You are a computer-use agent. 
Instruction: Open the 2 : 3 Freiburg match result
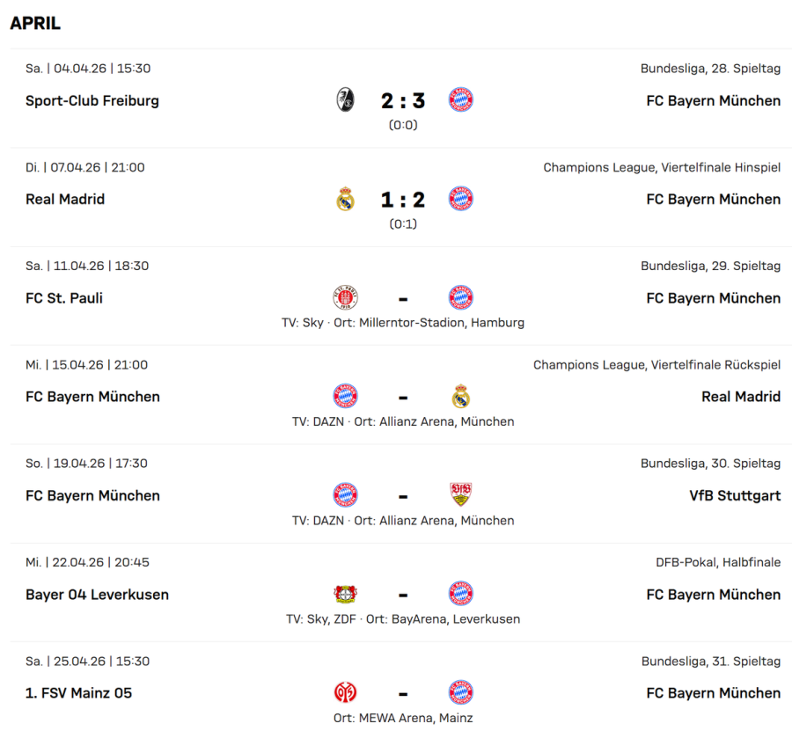(403, 101)
